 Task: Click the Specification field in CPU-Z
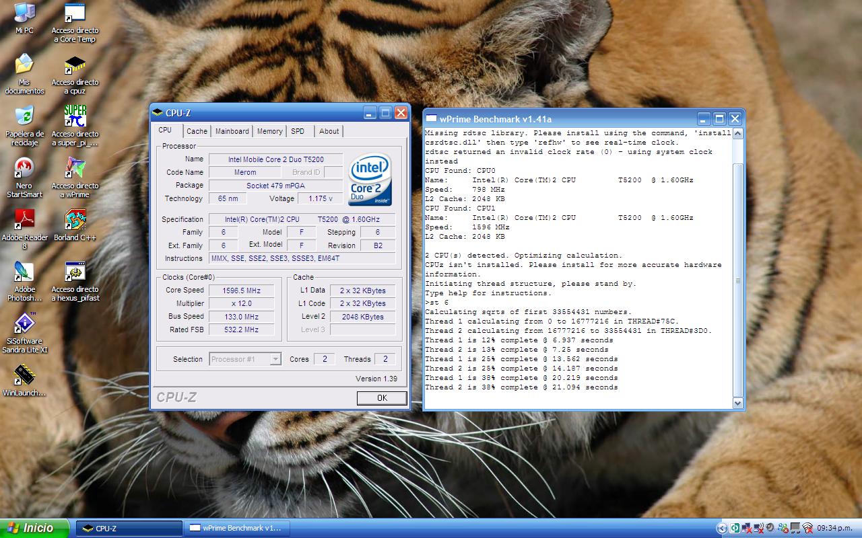(302, 219)
